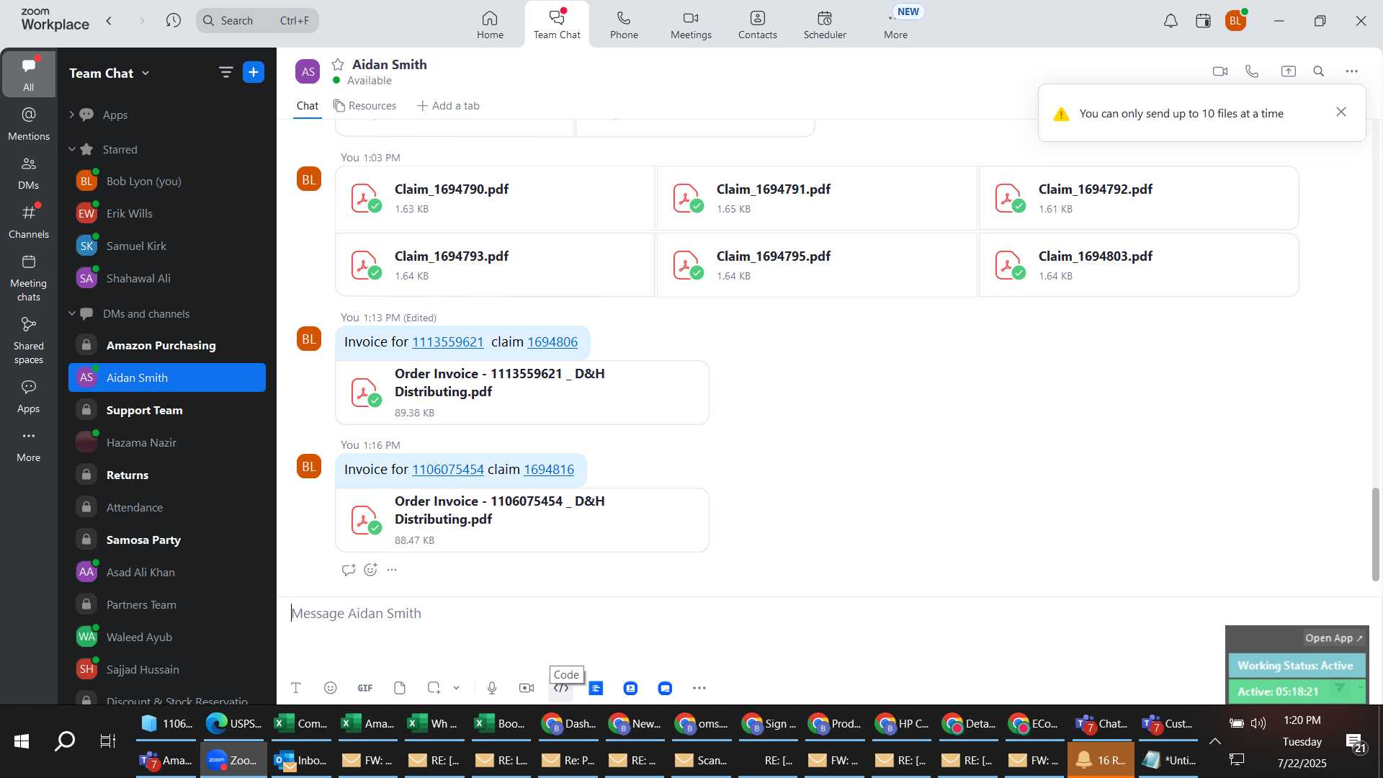Open composer more options ellipsis
This screenshot has height=778, width=1383.
pyautogui.click(x=699, y=688)
